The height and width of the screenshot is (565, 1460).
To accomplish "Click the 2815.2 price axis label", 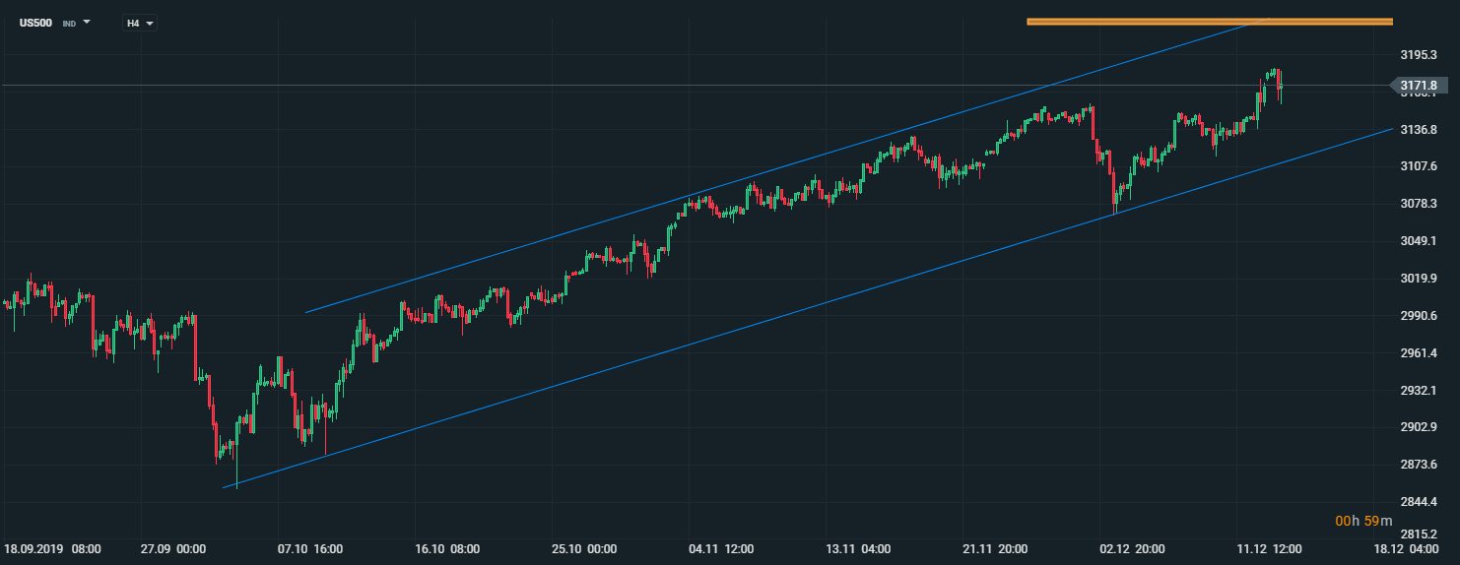I will [1418, 533].
